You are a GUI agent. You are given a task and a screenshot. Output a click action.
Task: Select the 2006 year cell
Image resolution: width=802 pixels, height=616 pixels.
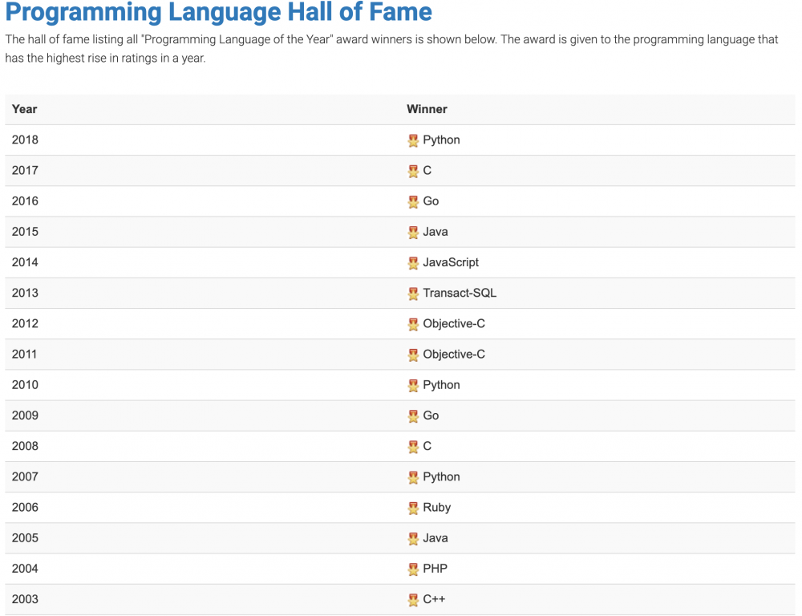25,508
